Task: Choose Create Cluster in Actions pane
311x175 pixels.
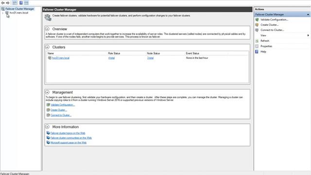Action: (x=270, y=25)
